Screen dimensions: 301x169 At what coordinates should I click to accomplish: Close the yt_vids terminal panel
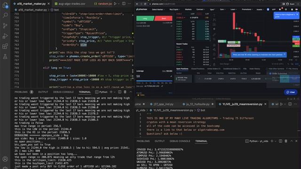click(296, 141)
